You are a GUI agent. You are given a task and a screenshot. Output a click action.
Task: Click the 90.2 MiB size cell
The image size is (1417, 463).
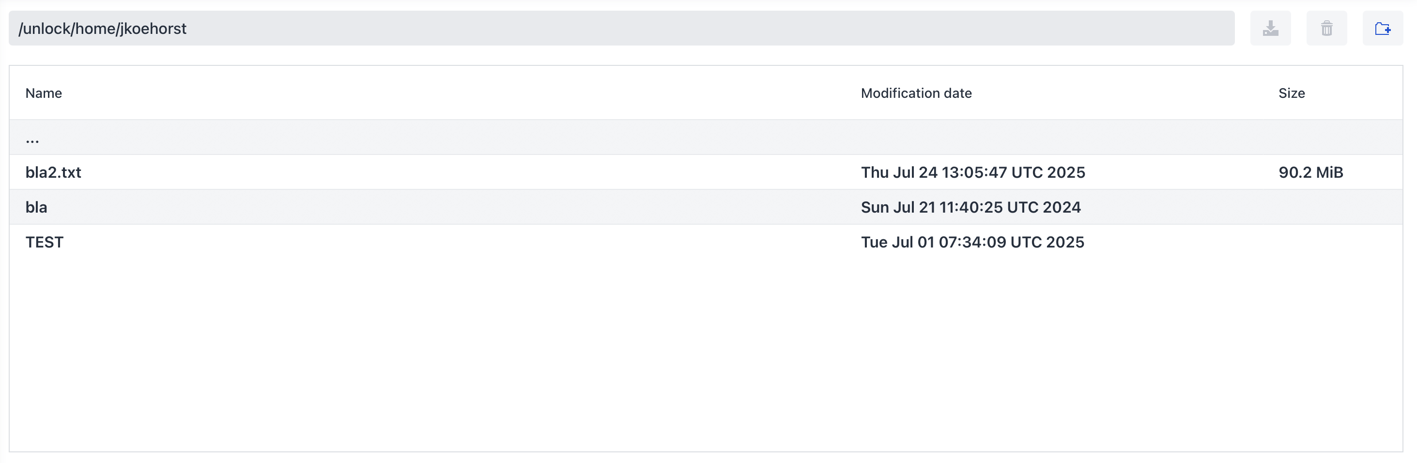pos(1310,172)
